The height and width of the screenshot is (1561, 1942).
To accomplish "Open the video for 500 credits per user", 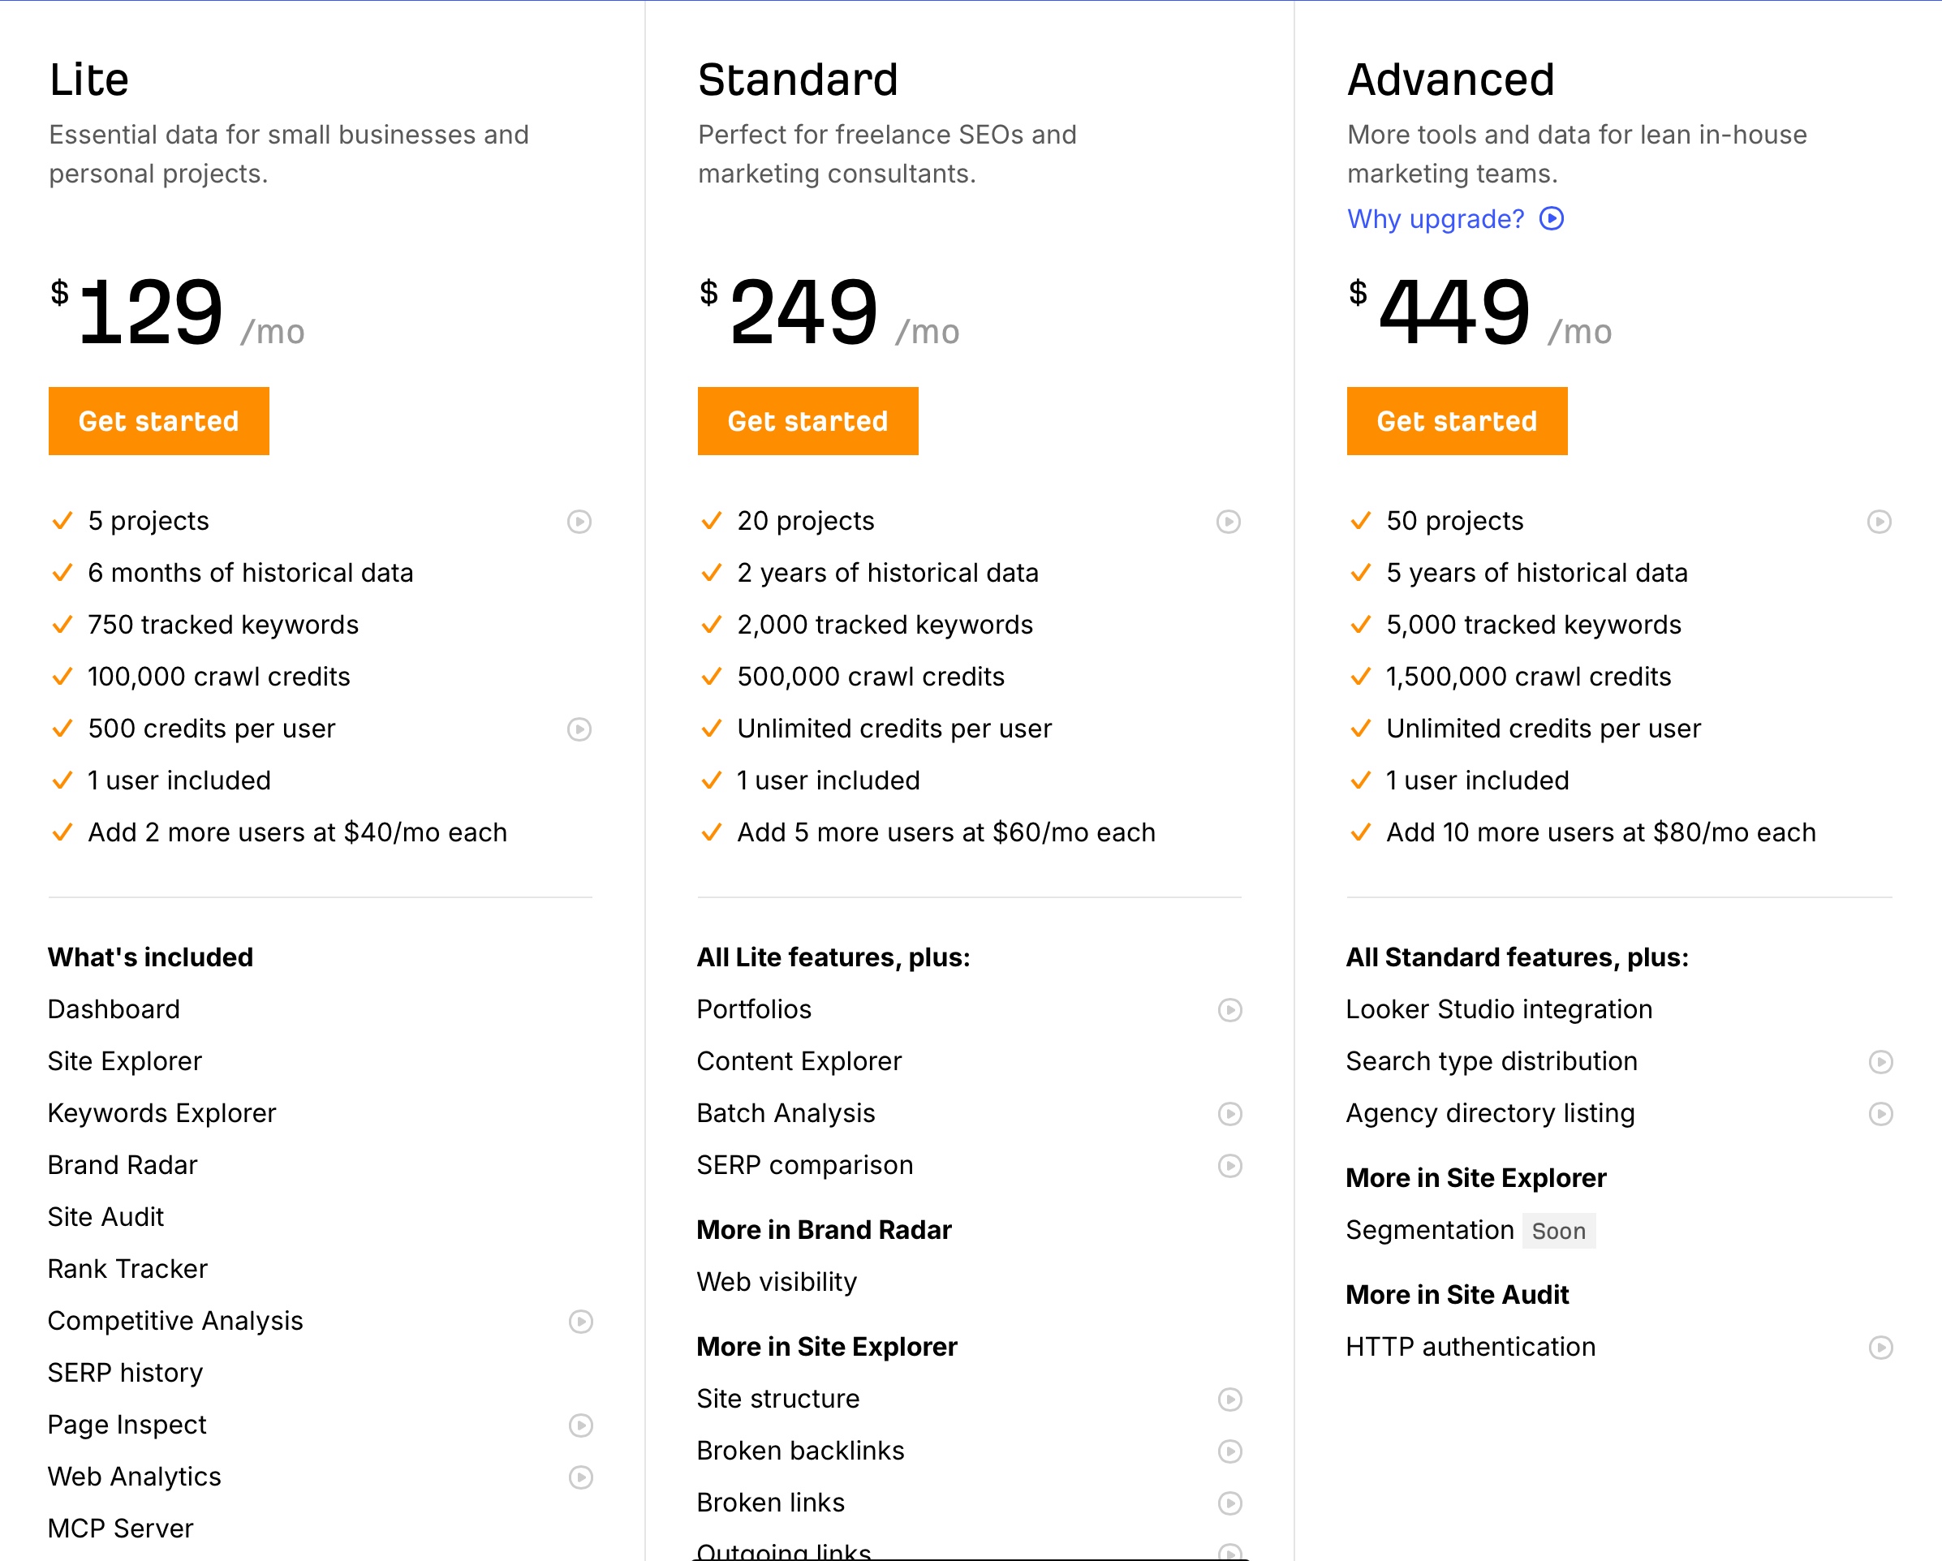I will point(579,729).
